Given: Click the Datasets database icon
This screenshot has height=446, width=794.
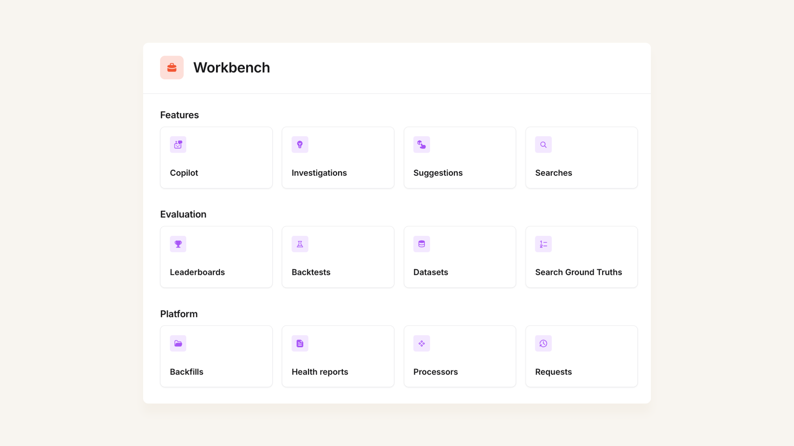Looking at the screenshot, I should pyautogui.click(x=421, y=244).
